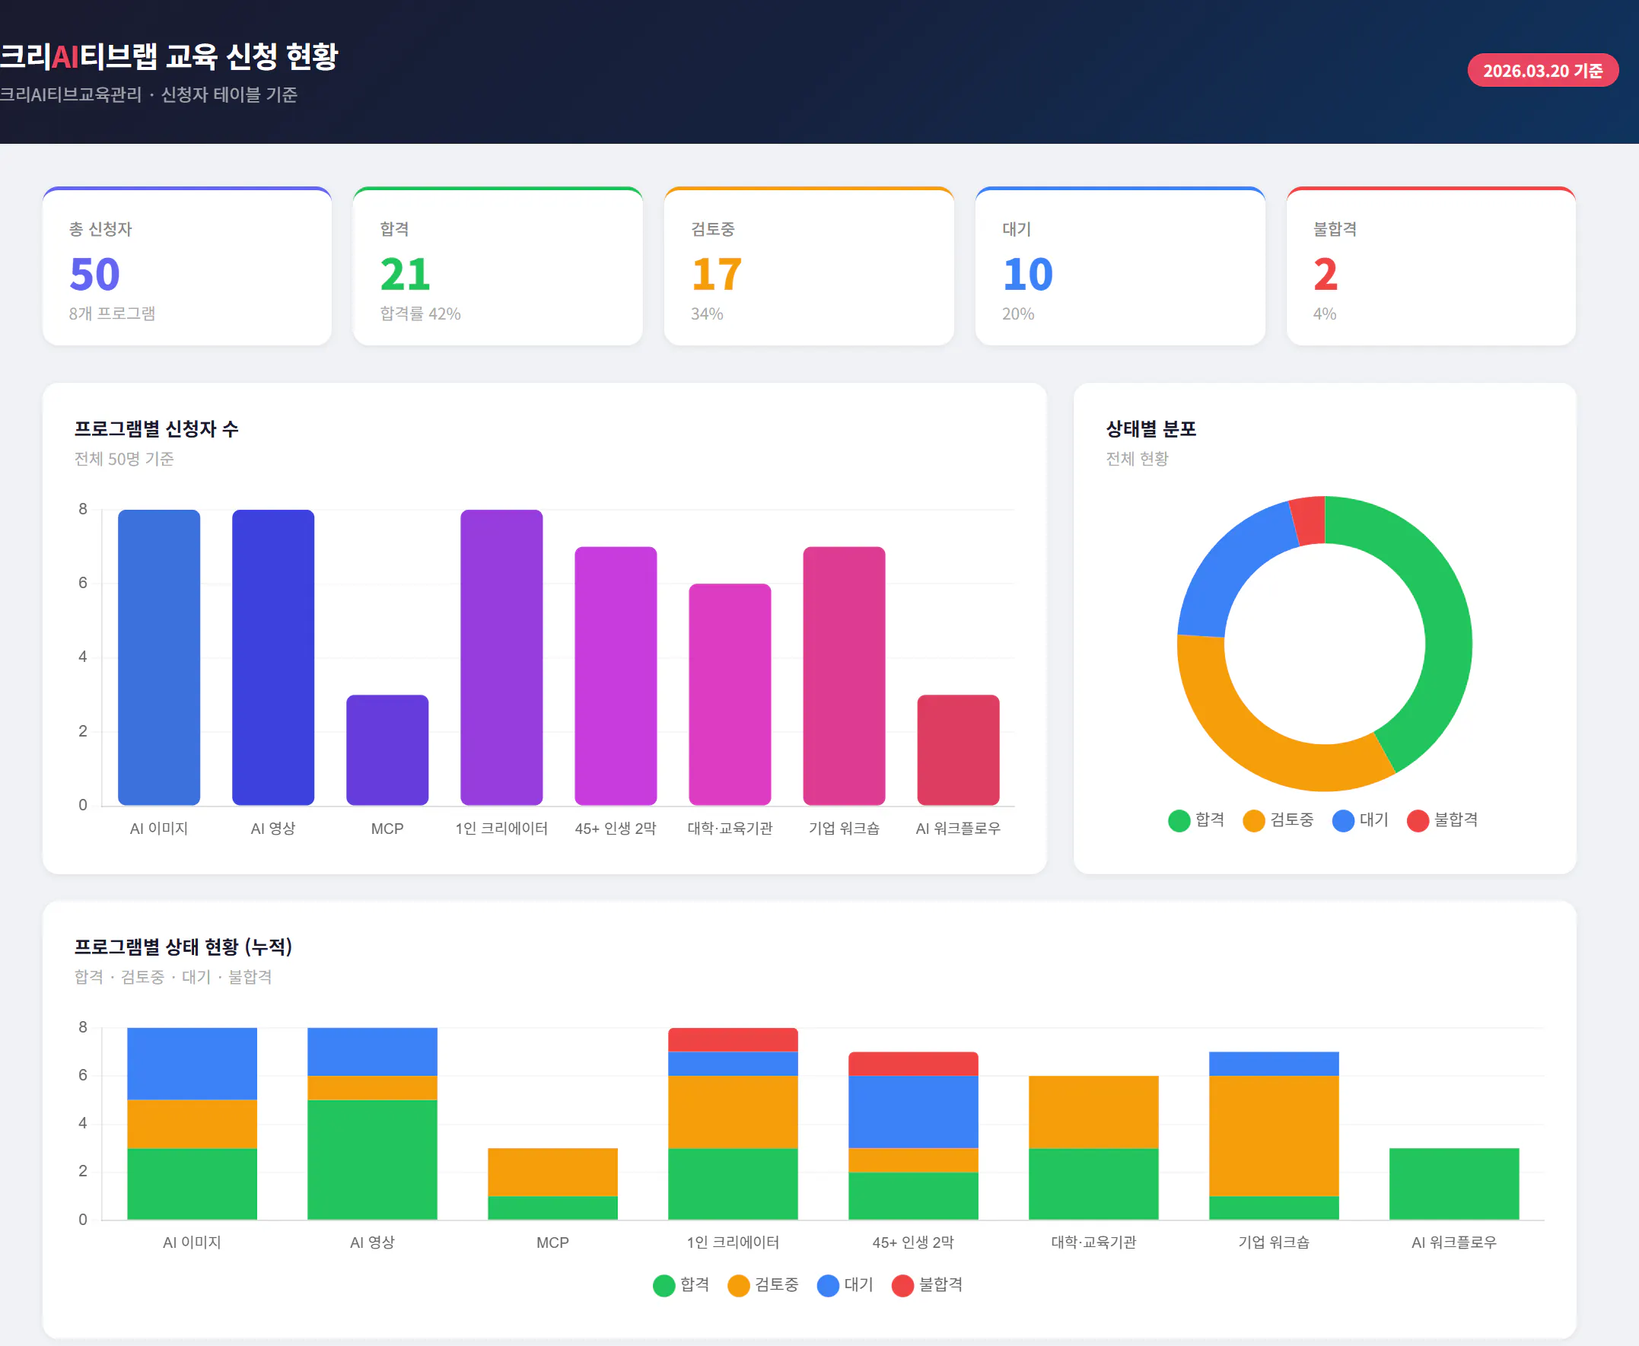Screen dimensions: 1639x1346
Task: Click the 검토중 stat card
Action: click(x=810, y=268)
